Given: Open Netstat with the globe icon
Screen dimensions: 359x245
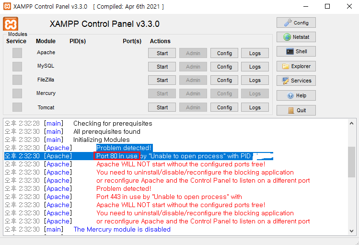Looking at the screenshot, I should tap(296, 37).
